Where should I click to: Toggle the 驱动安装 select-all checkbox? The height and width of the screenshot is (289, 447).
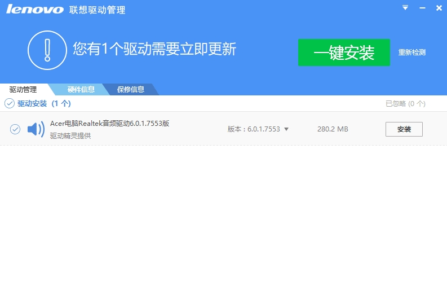10,103
